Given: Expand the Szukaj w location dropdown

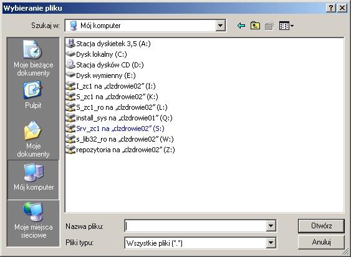Looking at the screenshot, I should pos(220,26).
